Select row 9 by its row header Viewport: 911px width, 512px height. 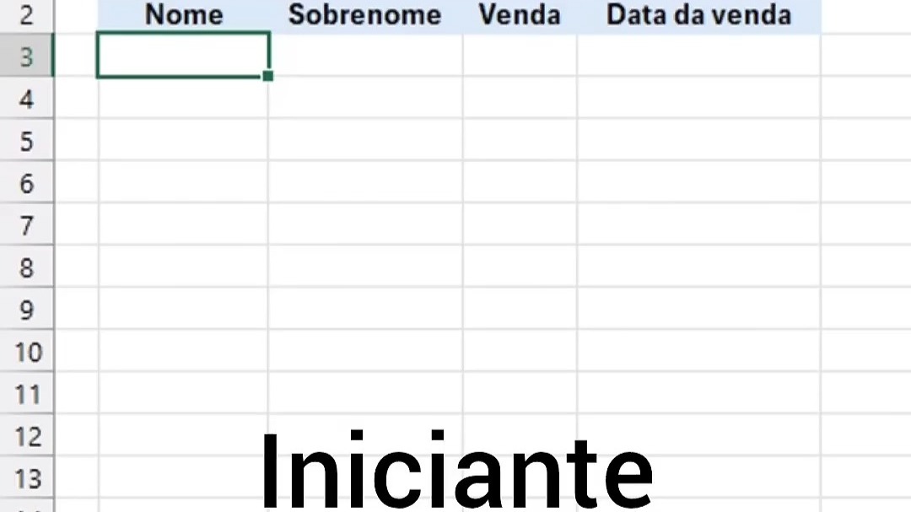tap(27, 309)
